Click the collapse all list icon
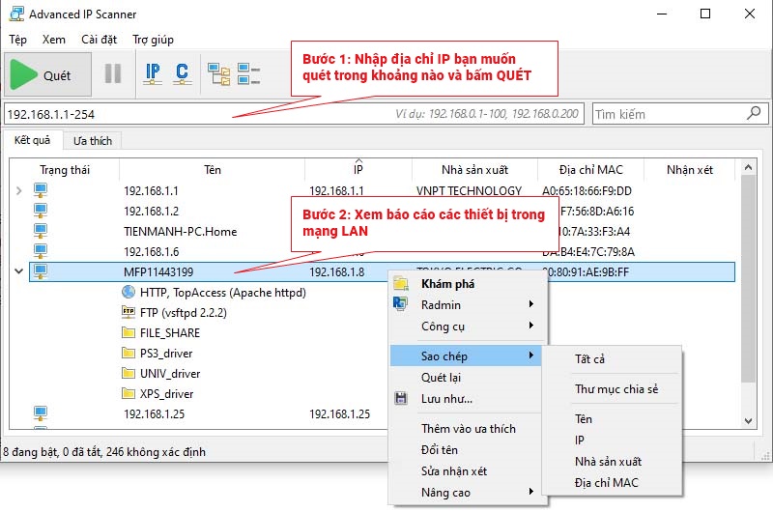Viewport: 773px width, 512px height. click(248, 74)
